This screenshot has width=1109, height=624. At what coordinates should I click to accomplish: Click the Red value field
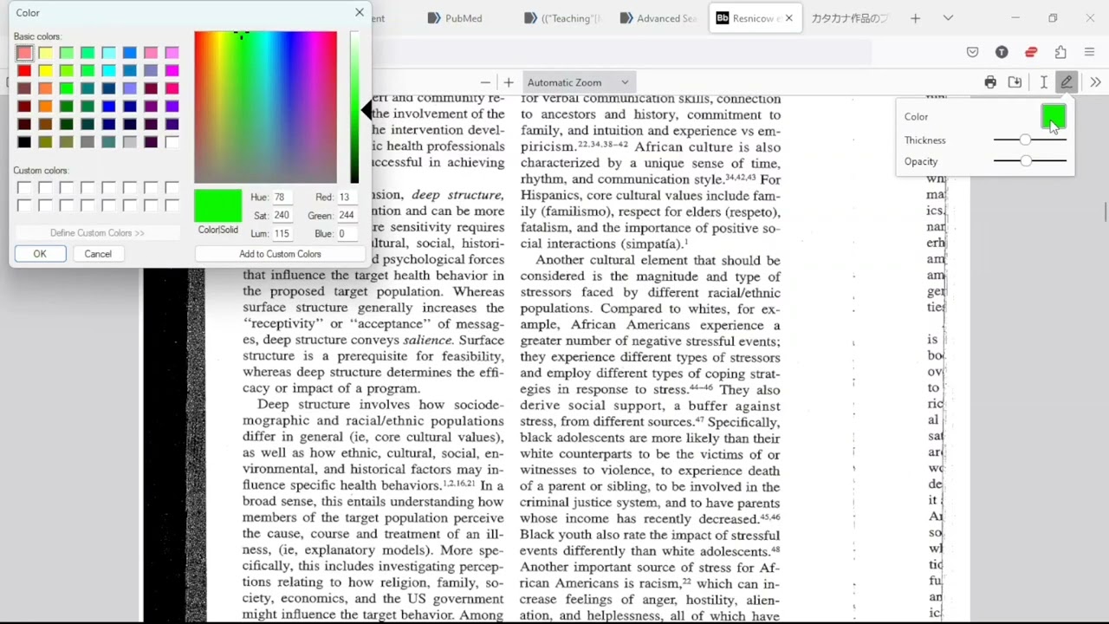click(348, 197)
